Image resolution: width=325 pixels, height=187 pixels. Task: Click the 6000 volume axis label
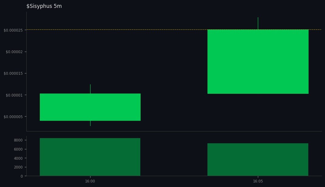point(18,149)
